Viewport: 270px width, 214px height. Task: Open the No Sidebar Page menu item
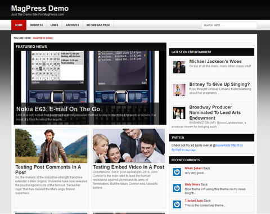click(98, 25)
